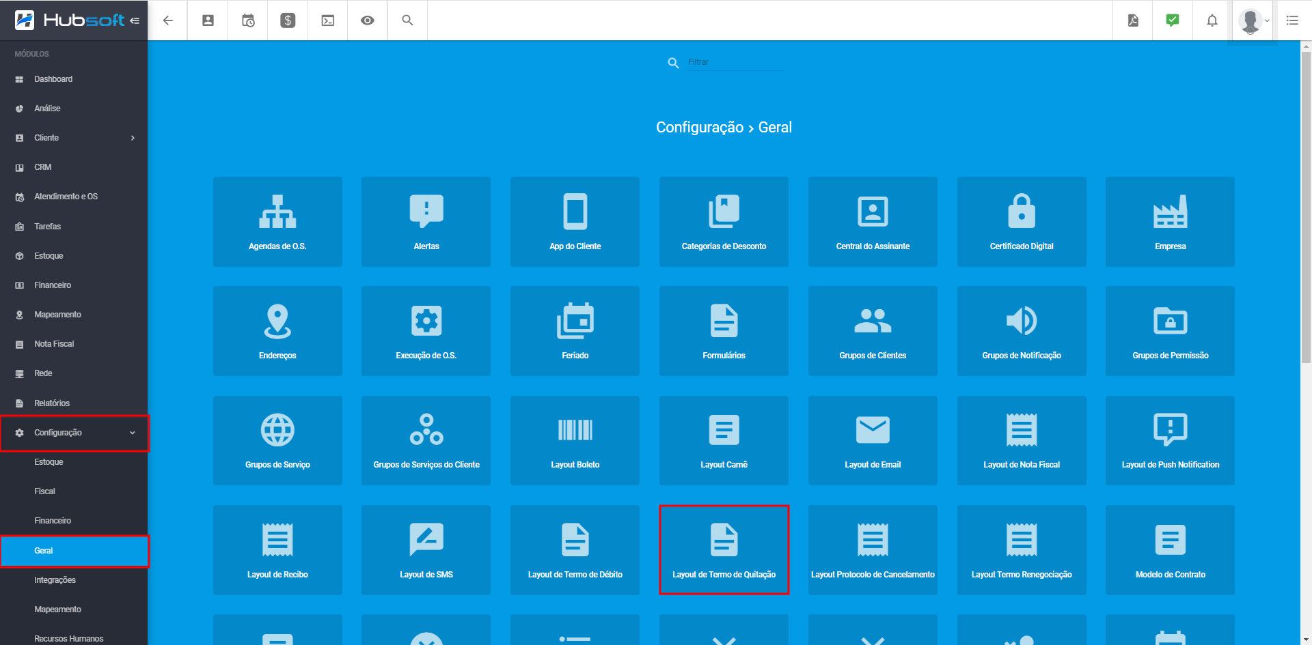Open Layout de Termo de Quitação tile
The width and height of the screenshot is (1312, 645).
(x=724, y=550)
